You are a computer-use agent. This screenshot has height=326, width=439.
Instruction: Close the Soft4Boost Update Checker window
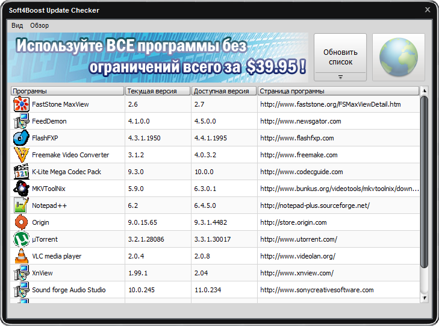coord(428,10)
